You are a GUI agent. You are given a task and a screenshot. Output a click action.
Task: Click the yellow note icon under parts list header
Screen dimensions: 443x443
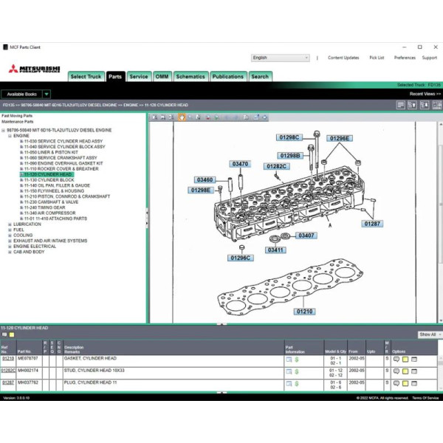pyautogui.click(x=12, y=334)
